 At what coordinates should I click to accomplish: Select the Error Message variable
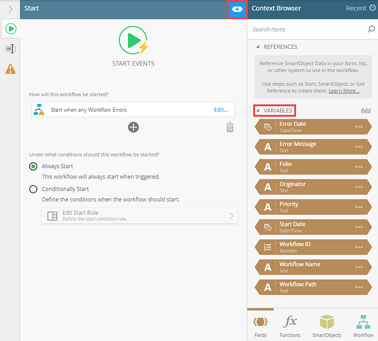coord(313,147)
